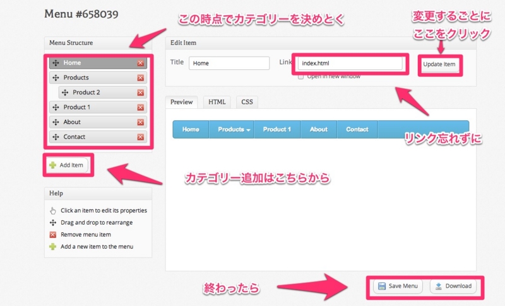Click the move handle for Product 2

pos(65,93)
